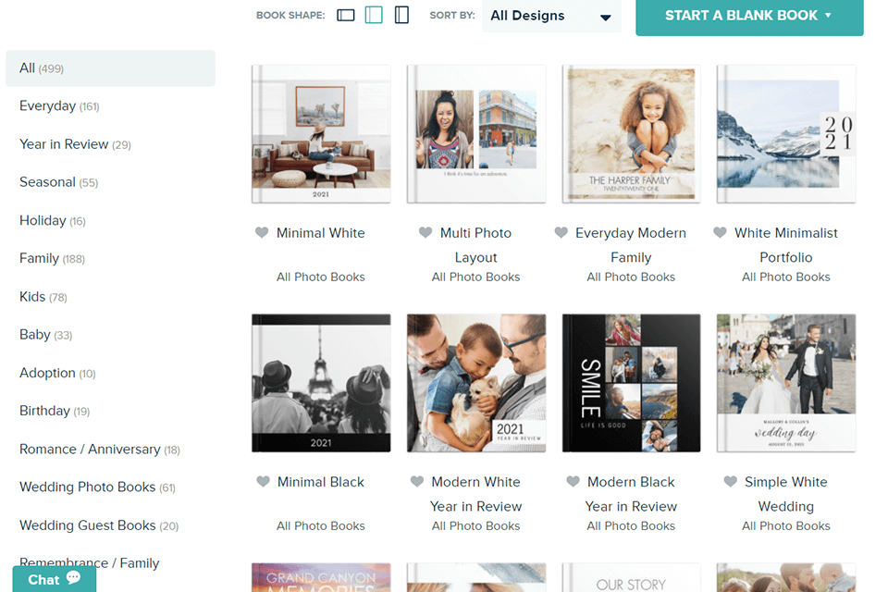Select the portrait book shape icon

pos(401,16)
